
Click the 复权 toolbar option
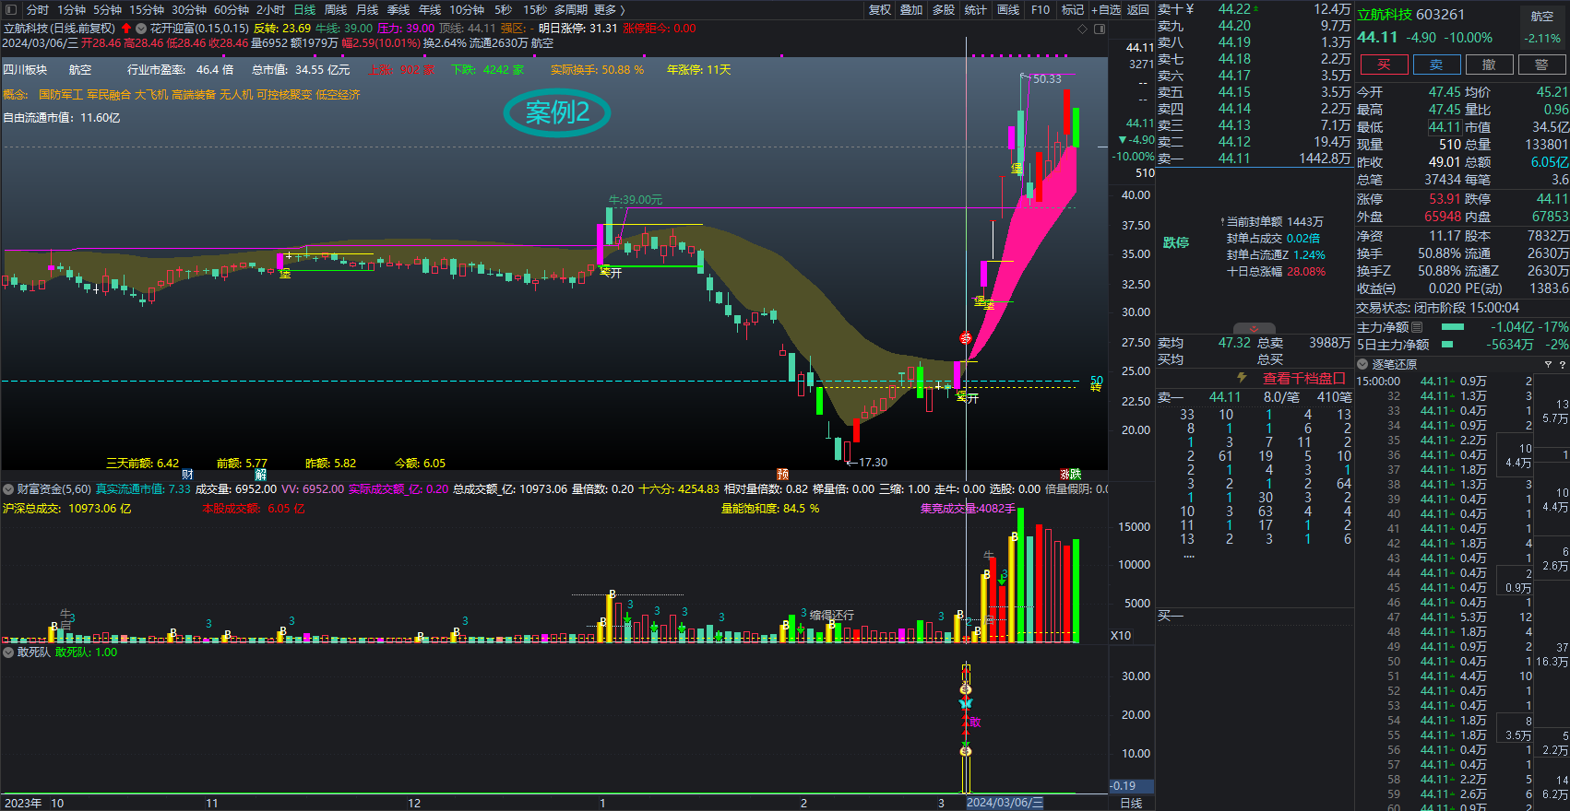click(x=880, y=9)
